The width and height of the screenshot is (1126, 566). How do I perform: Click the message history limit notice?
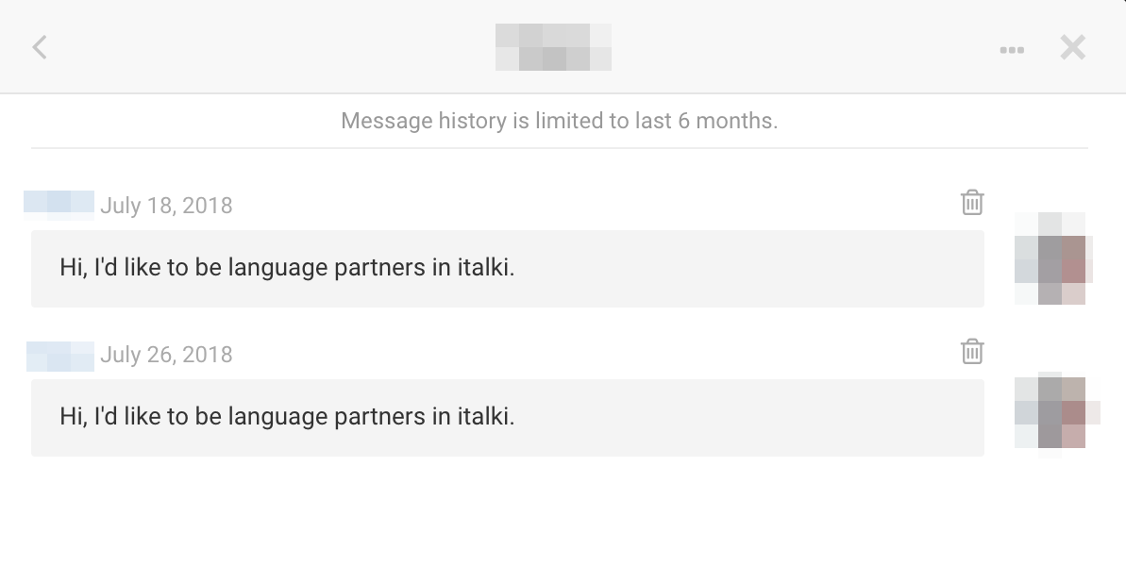point(559,121)
